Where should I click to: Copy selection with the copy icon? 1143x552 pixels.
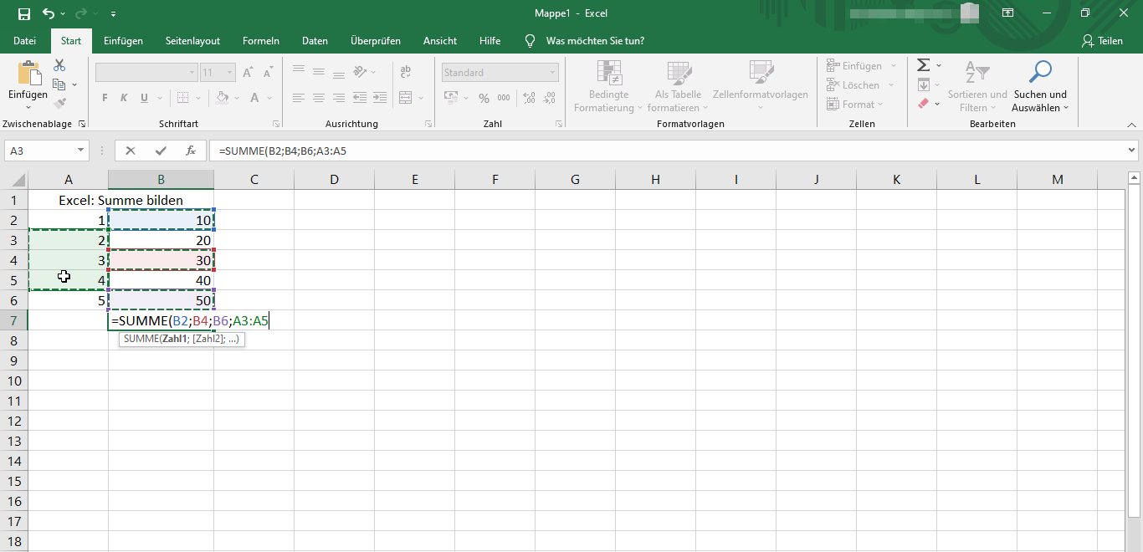[59, 84]
